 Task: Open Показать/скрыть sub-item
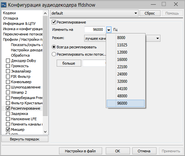tap(27, 45)
